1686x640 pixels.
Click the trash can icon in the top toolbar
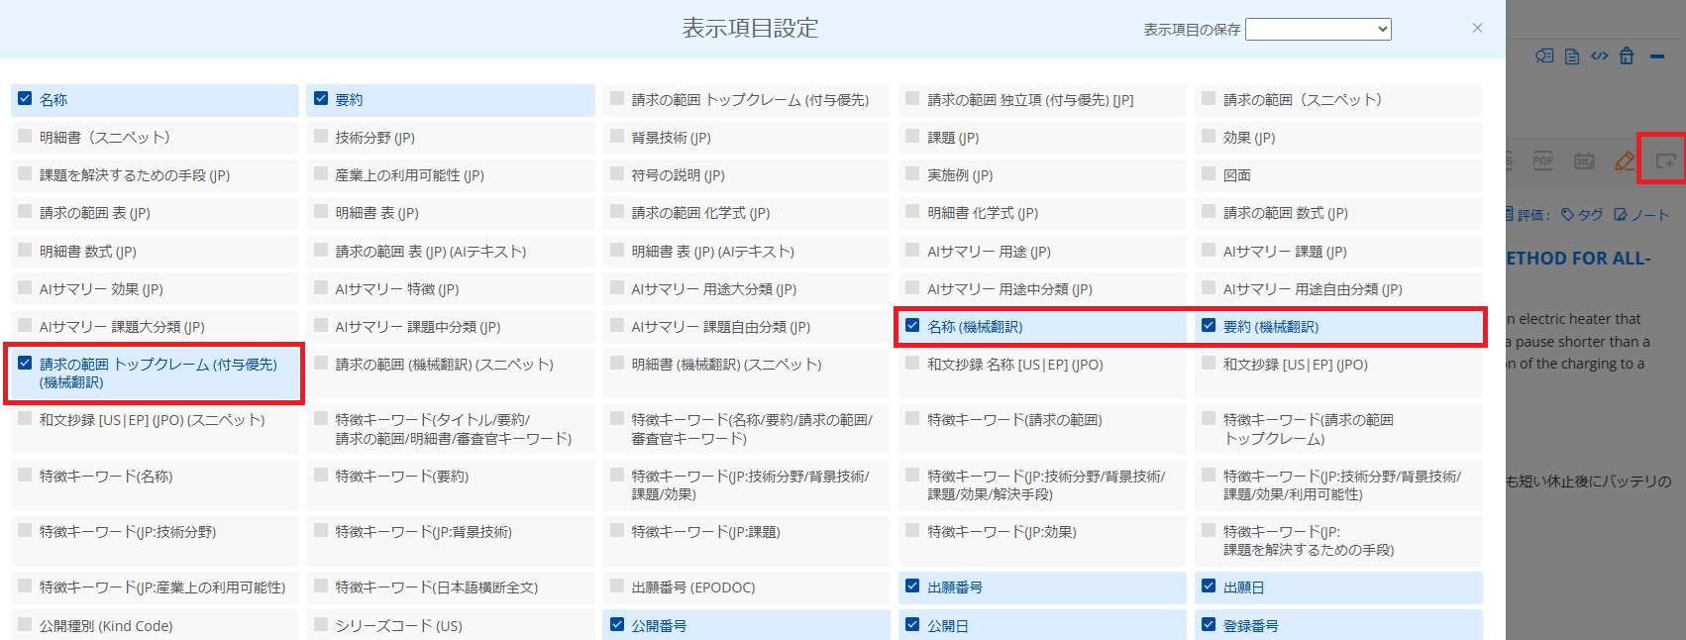pos(1627,56)
